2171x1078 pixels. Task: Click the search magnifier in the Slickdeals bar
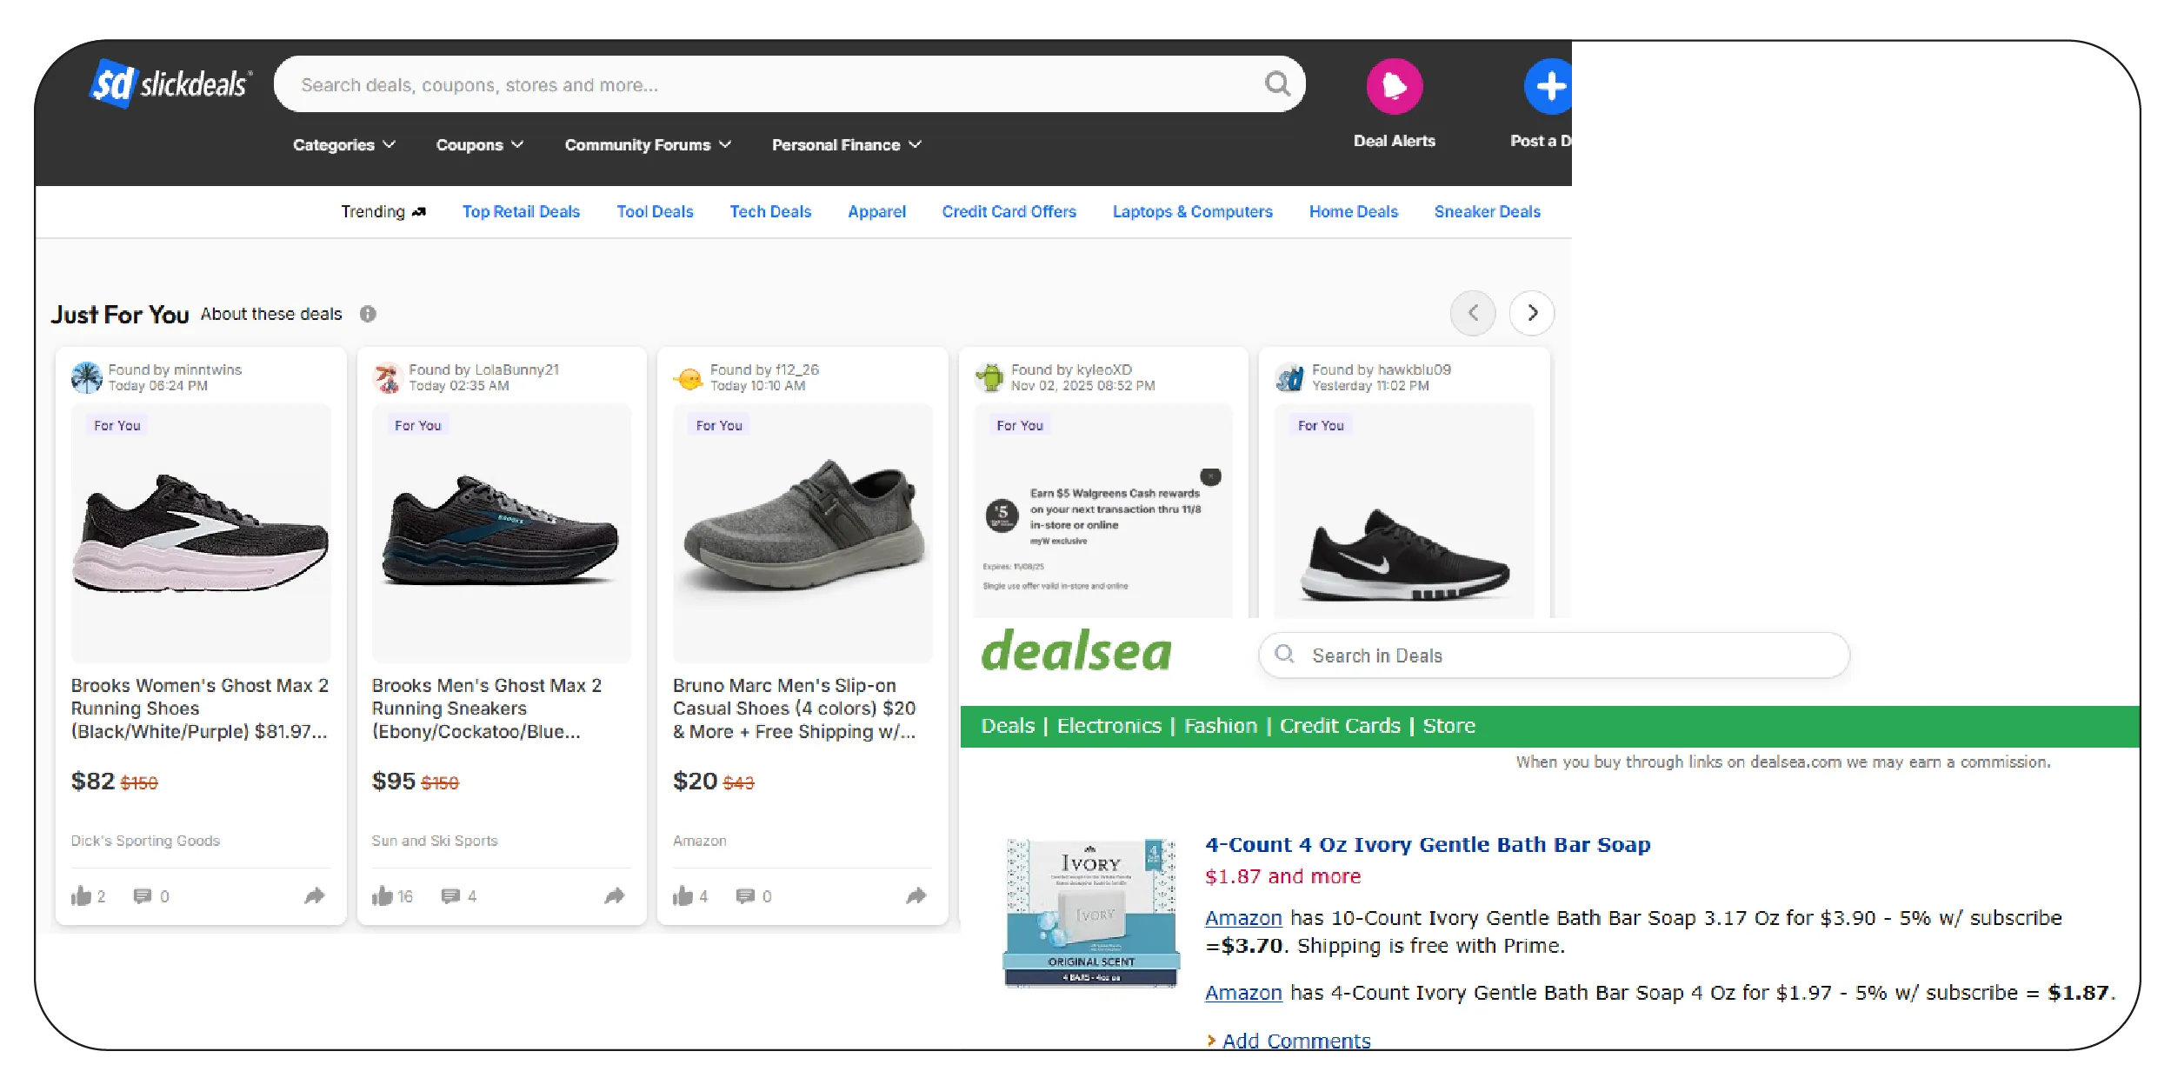point(1276,83)
